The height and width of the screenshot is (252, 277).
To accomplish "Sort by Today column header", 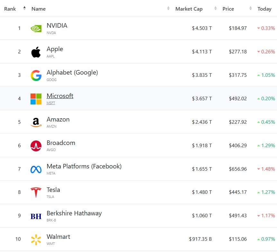I will pyautogui.click(x=264, y=9).
